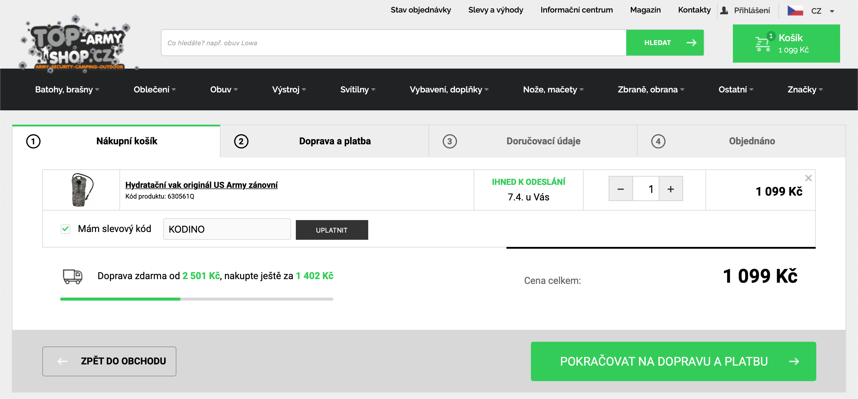Screen dimensions: 858x399
Task: Decrease quantity with the minus button
Action: pos(621,189)
